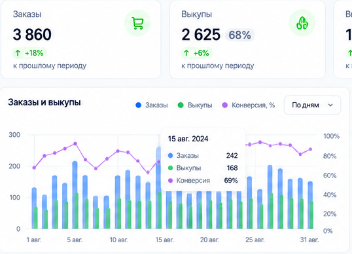Screen dimensions: 352x254
Task: Toggle the Конверсия, % legend series
Action: click(248, 105)
